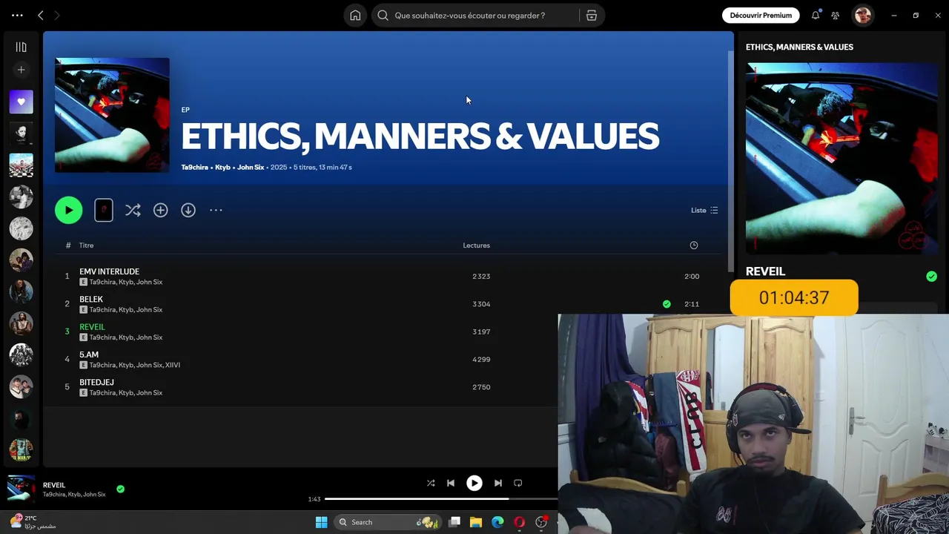
Task: Click Découvrir Premium button
Action: click(x=761, y=15)
